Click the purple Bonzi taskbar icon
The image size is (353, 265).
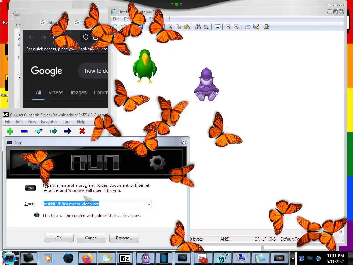point(146,258)
